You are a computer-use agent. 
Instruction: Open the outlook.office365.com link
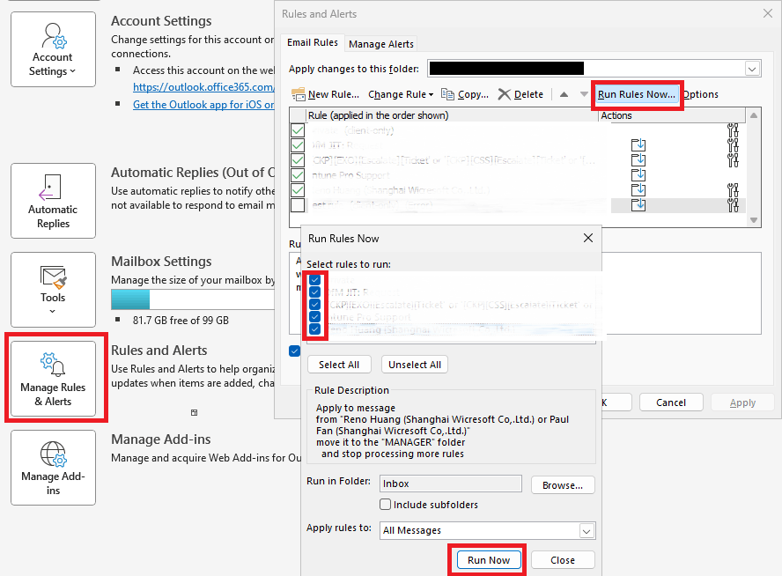(203, 86)
